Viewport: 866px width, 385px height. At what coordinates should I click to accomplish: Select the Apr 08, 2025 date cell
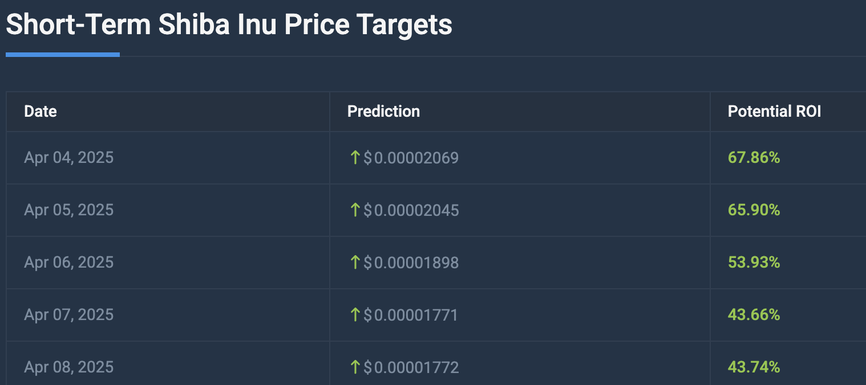click(x=69, y=367)
